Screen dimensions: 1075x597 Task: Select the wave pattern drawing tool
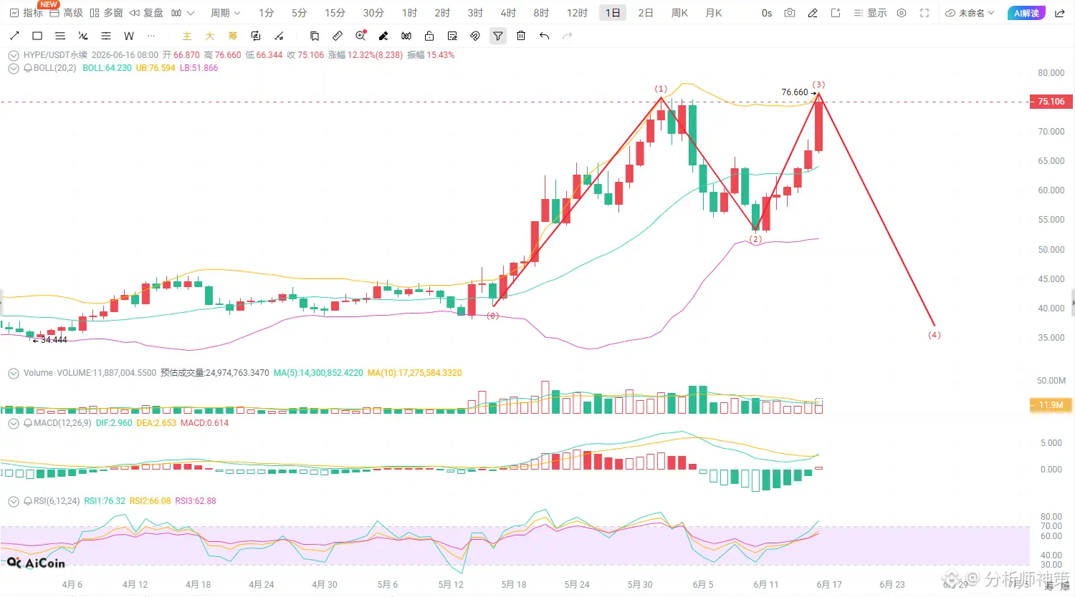(83, 36)
